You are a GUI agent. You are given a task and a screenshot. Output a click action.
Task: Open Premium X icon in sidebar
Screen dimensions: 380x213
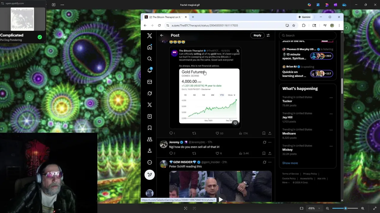click(x=150, y=105)
